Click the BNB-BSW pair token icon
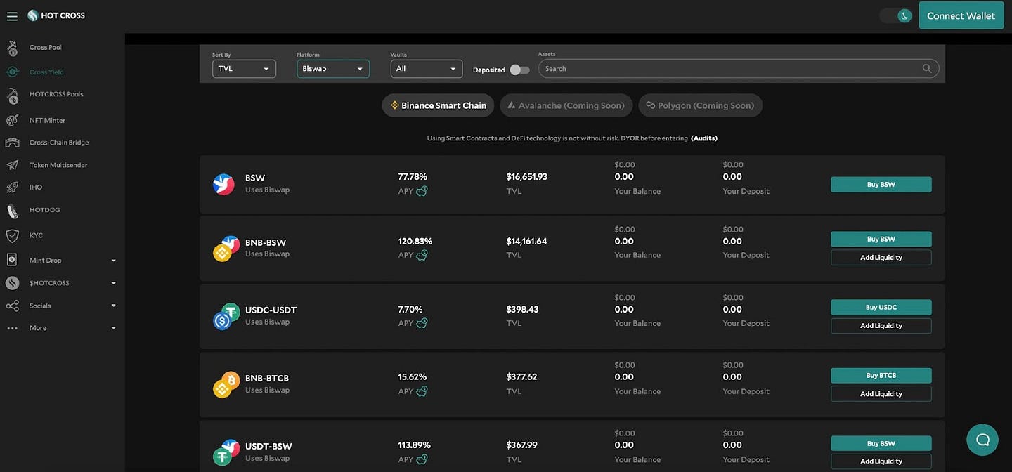The height and width of the screenshot is (472, 1012). coord(226,249)
